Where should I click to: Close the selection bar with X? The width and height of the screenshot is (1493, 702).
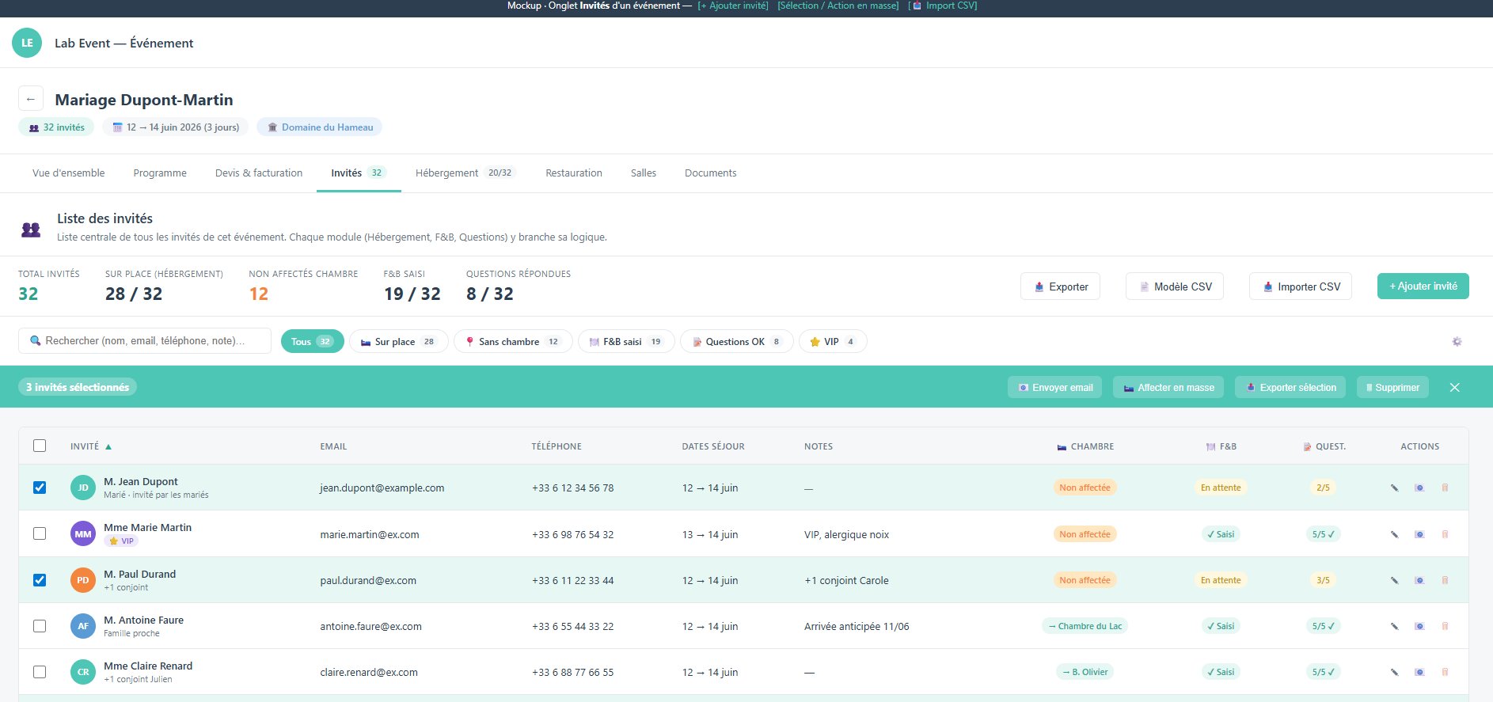coord(1454,387)
